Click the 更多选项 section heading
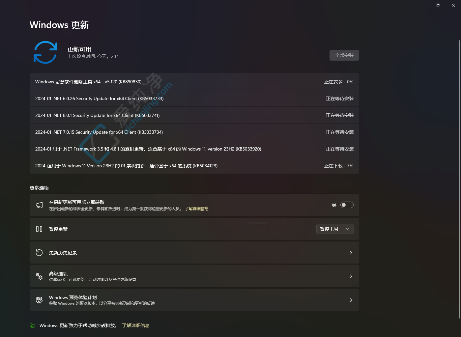 pos(39,188)
